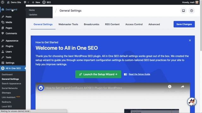Click Save Changes button
Screen dimensions: 202x113
[184, 24]
